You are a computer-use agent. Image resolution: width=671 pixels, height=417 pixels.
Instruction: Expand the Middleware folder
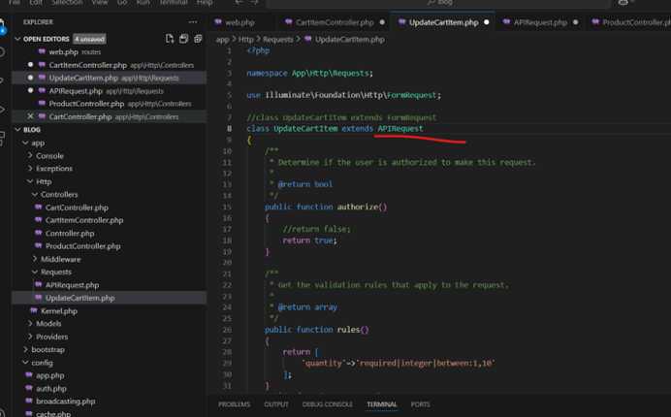point(35,259)
